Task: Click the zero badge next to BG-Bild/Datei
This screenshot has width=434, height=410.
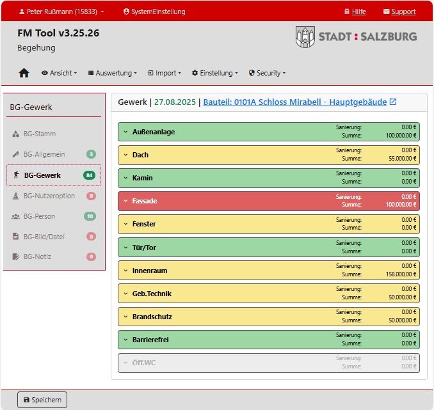Action: pyautogui.click(x=91, y=237)
